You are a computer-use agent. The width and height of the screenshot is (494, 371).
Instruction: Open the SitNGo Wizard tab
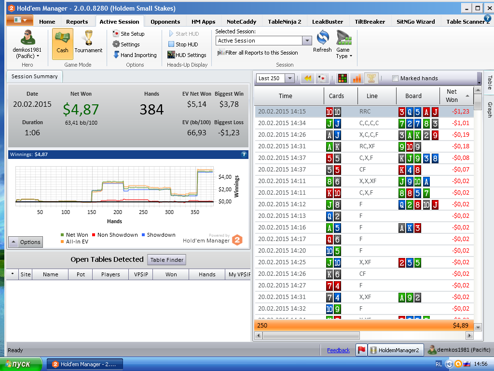tap(415, 21)
